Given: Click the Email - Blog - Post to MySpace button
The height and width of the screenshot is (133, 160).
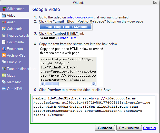Looking at the screenshot, I should pyautogui.click(x=66, y=27).
